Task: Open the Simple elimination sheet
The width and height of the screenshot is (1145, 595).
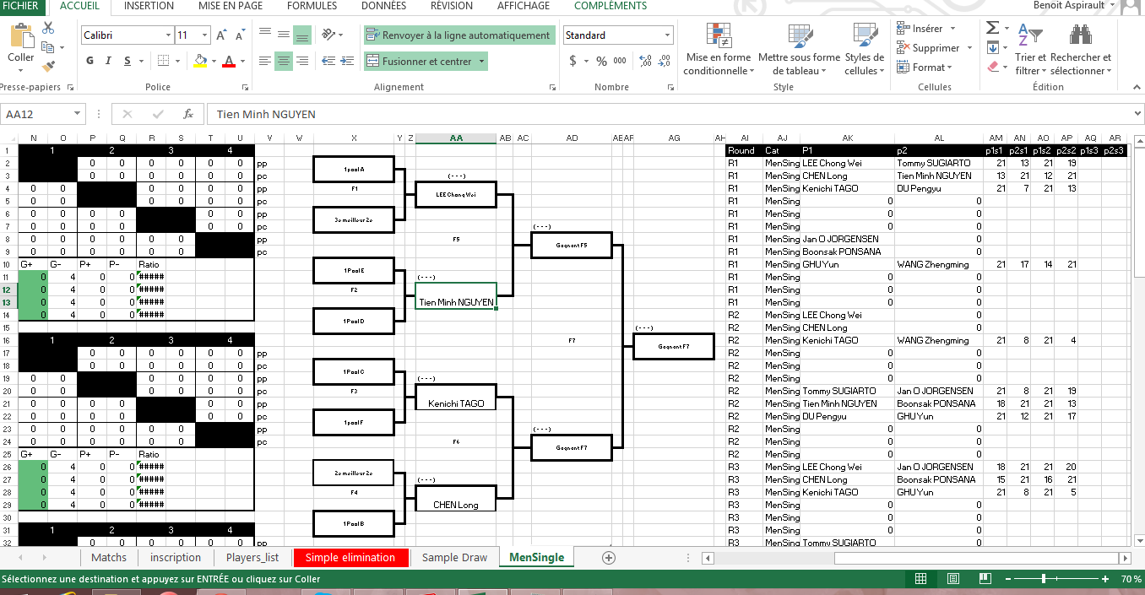Action: click(350, 557)
